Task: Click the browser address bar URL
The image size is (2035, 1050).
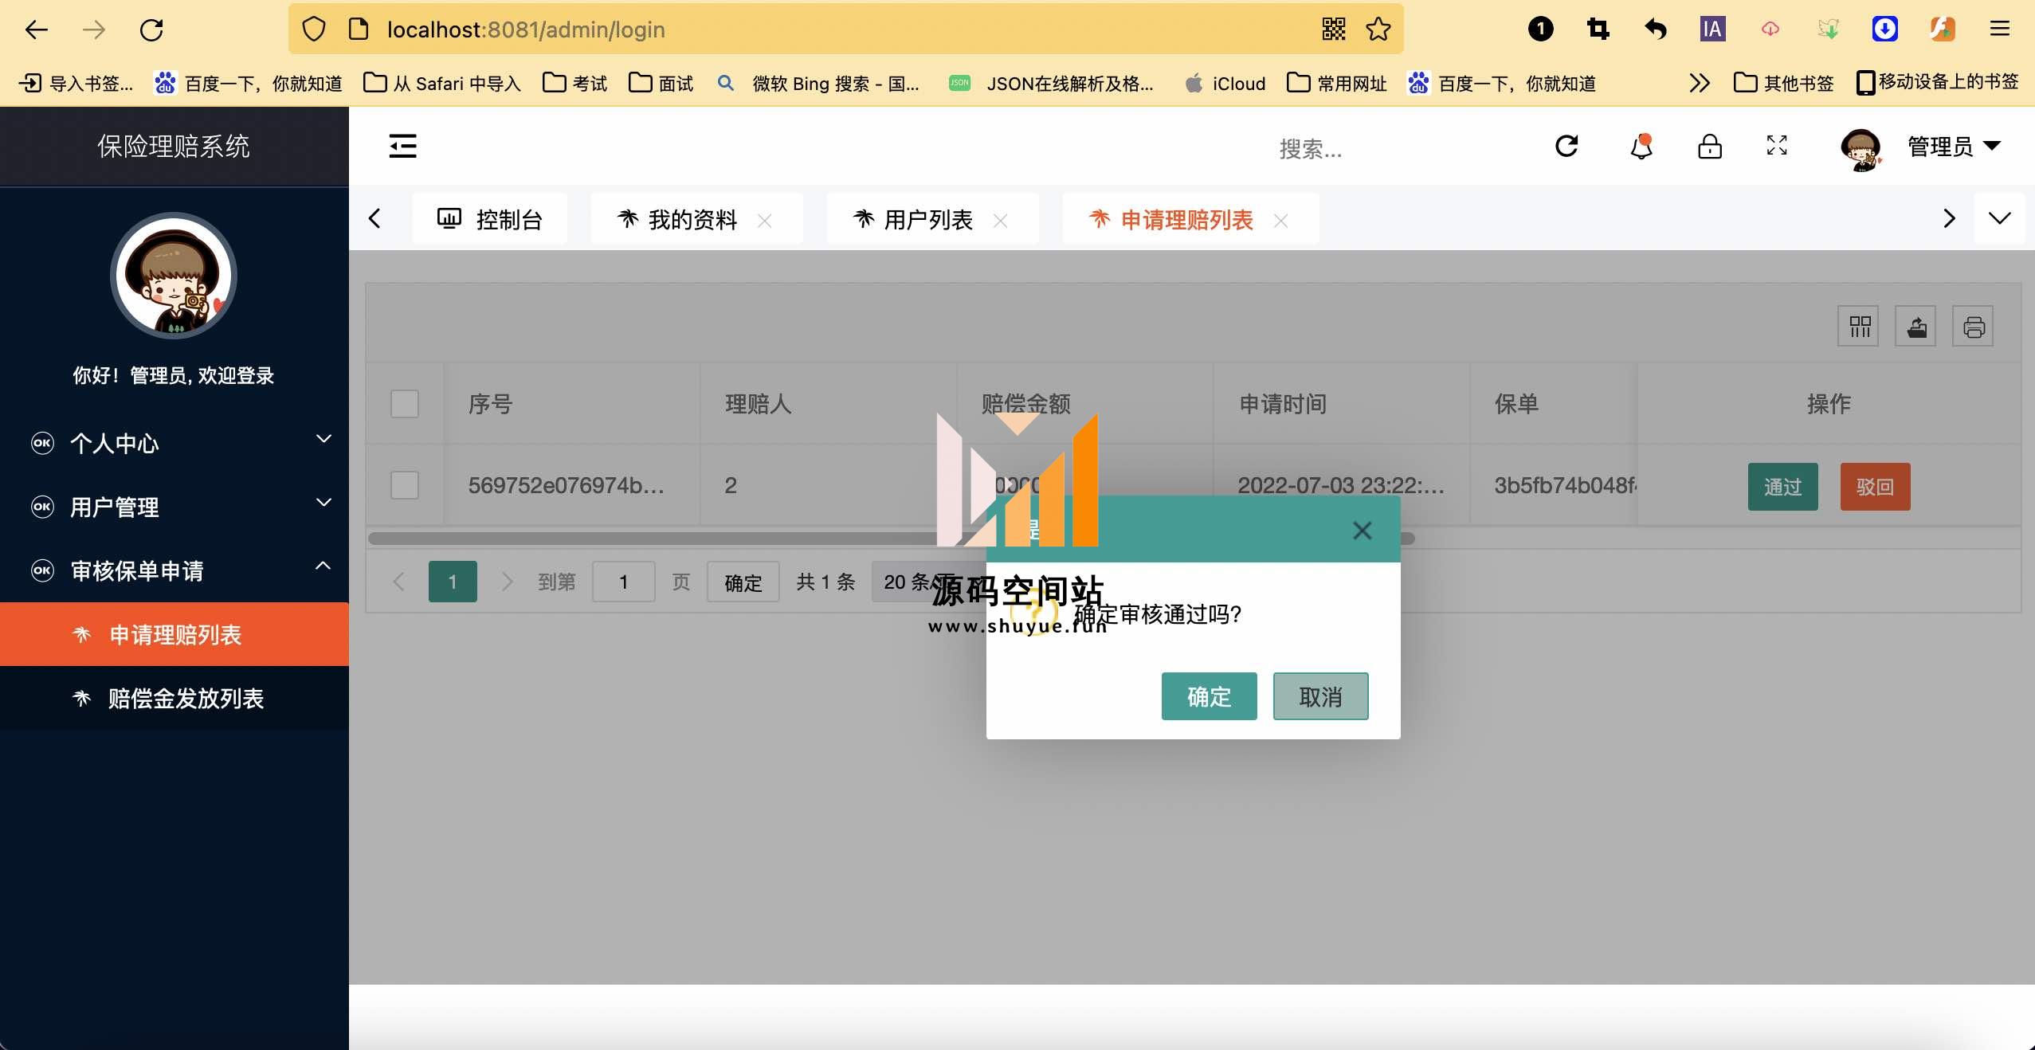Action: [526, 29]
